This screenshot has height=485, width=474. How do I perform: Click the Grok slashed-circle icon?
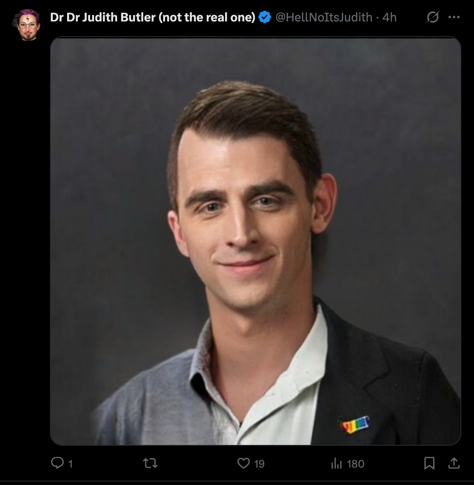tap(433, 17)
